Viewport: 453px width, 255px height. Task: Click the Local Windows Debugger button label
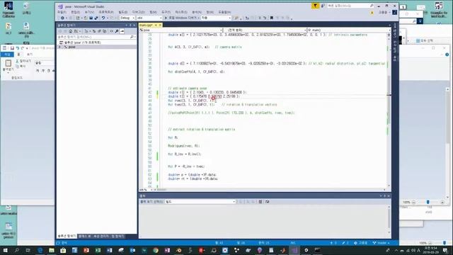(183, 18)
